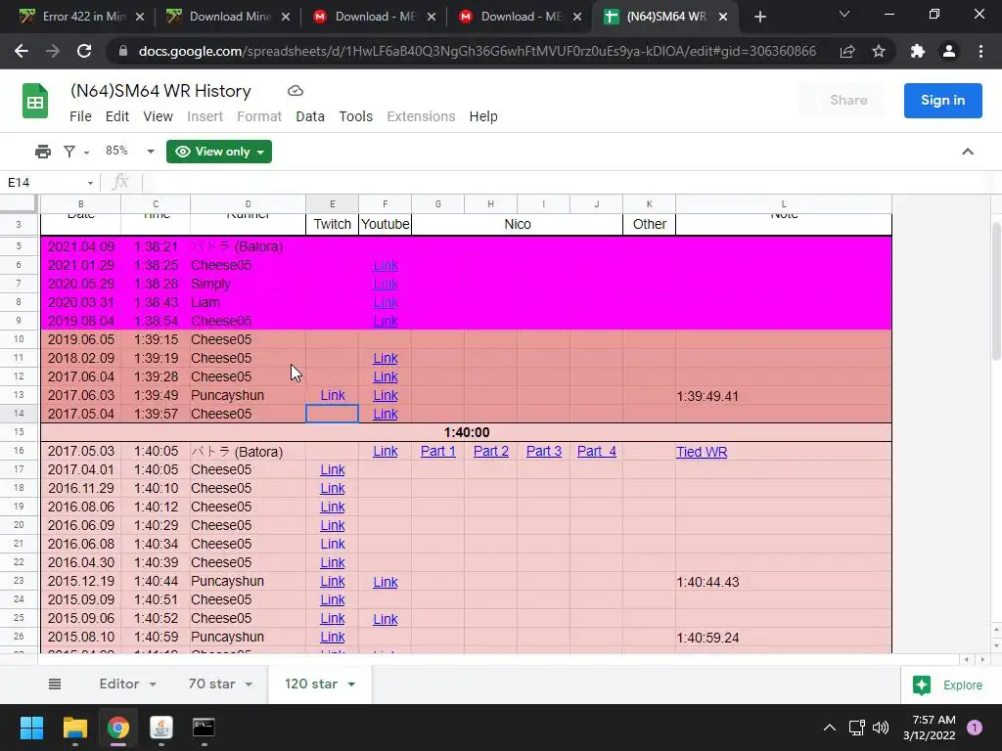Expand the View only mode dropdown

pos(260,152)
